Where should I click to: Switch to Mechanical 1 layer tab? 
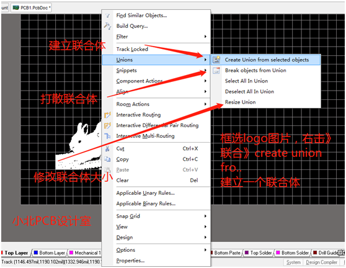85,252
